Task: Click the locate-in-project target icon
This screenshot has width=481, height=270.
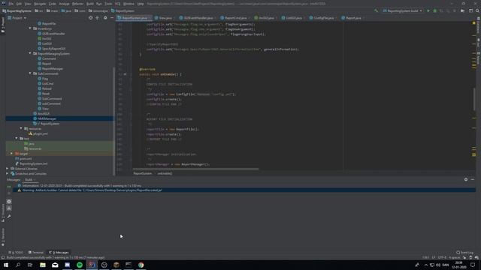Action: click(90, 18)
